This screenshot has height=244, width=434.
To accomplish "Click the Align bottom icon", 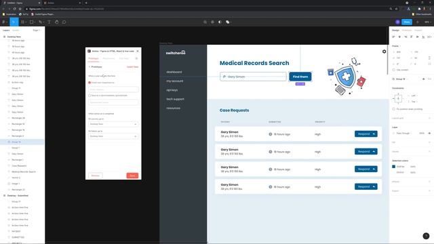I will [x=423, y=37].
